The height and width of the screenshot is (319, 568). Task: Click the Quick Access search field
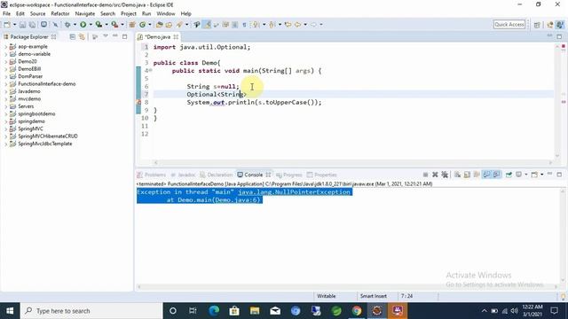(509, 24)
